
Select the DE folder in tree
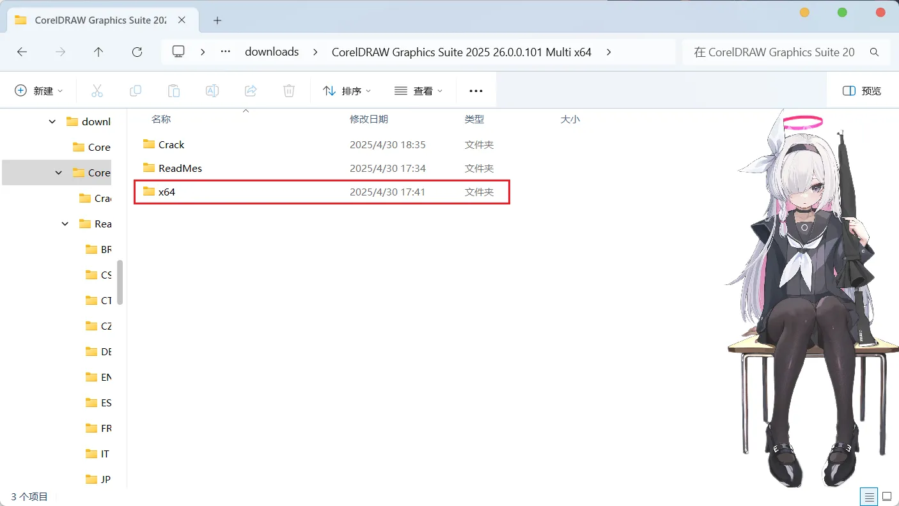[x=98, y=351]
